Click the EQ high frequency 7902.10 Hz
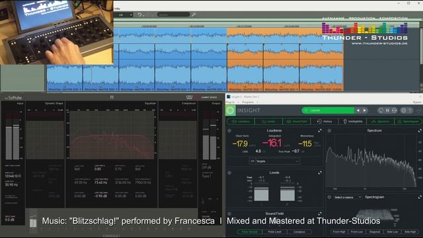Image resolution: width=423 pixels, height=238 pixels. [143, 182]
